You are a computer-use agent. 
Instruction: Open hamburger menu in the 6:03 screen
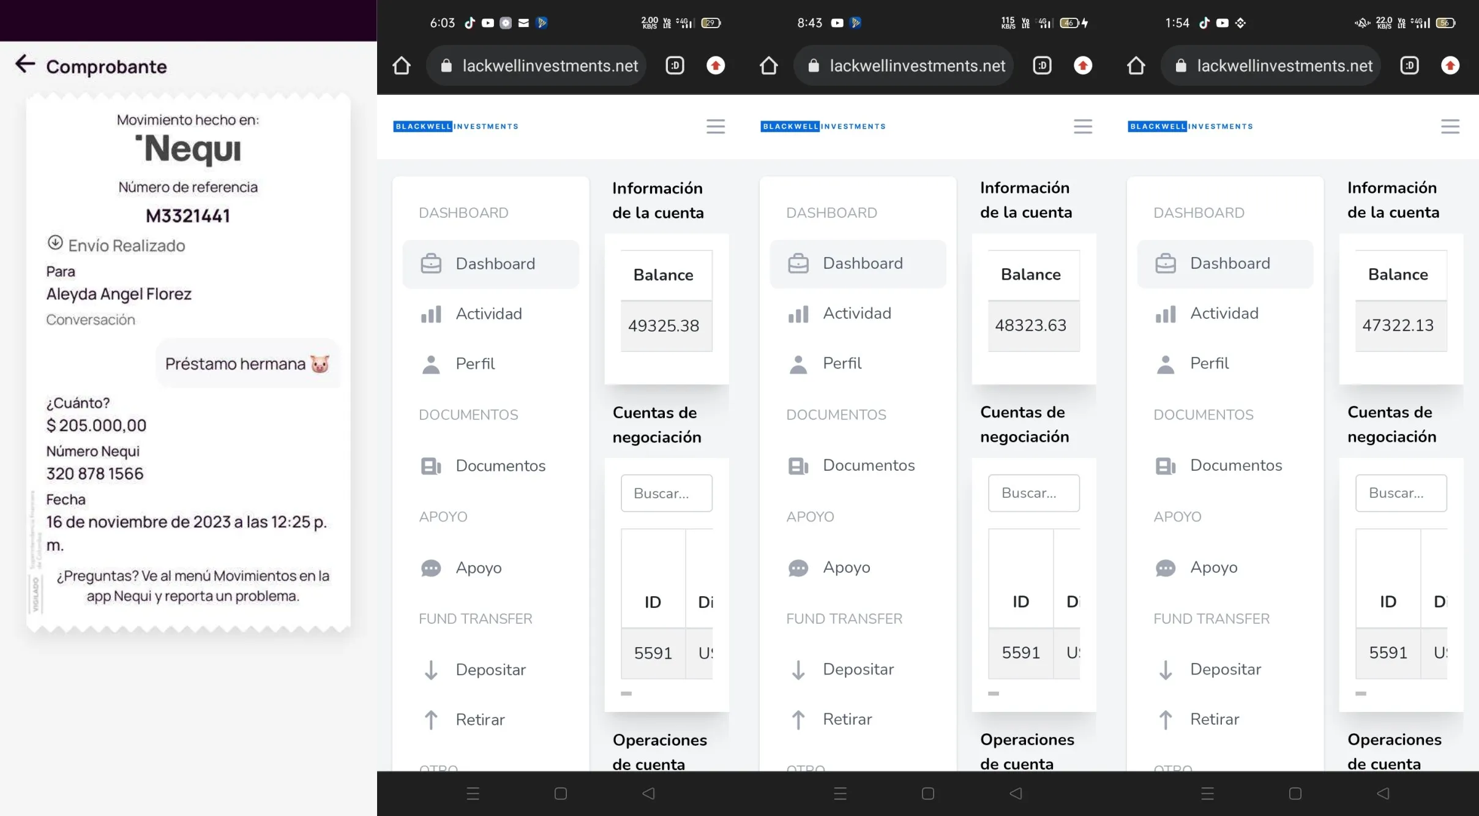716,126
